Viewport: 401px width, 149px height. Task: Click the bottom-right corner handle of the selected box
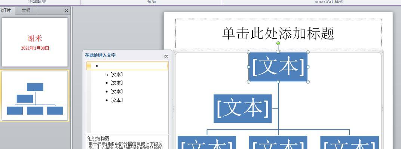(308, 82)
